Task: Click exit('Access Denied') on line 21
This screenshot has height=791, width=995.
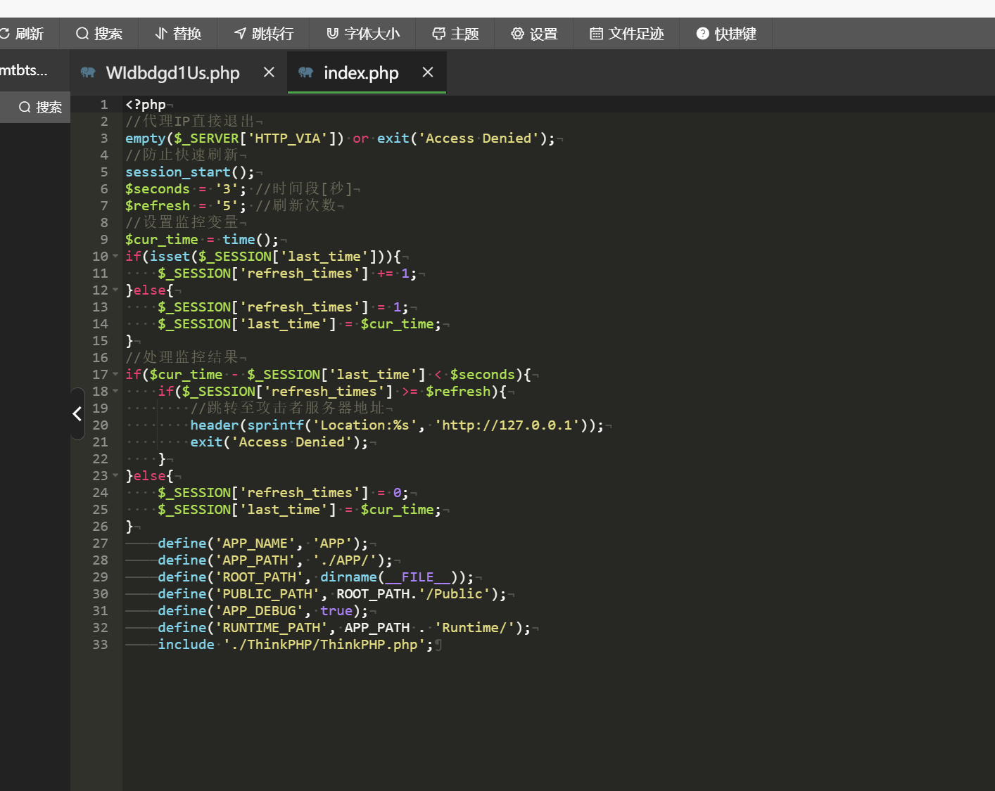Action: pos(279,442)
